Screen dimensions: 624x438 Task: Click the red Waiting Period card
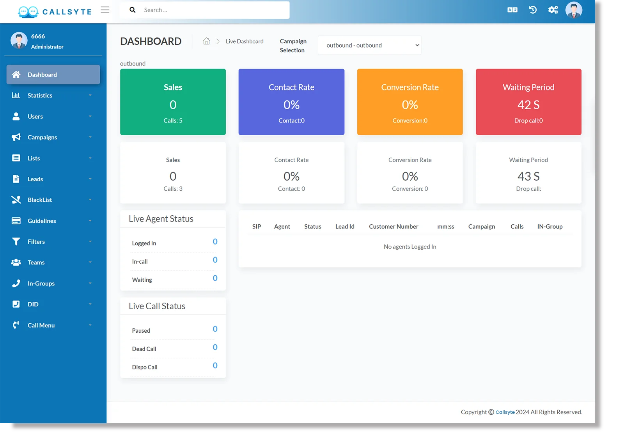click(528, 102)
